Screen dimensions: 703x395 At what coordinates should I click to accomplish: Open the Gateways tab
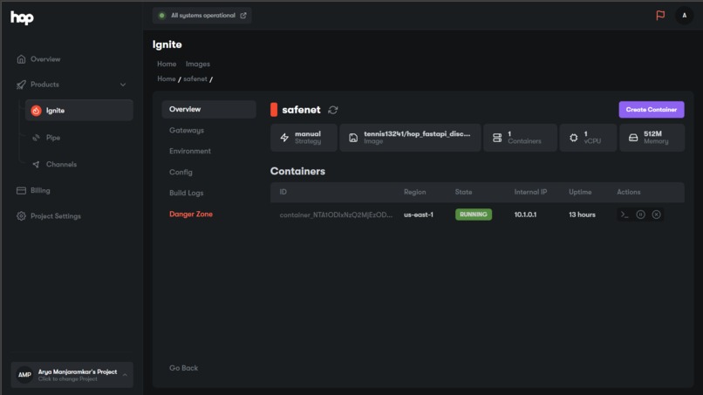(187, 131)
